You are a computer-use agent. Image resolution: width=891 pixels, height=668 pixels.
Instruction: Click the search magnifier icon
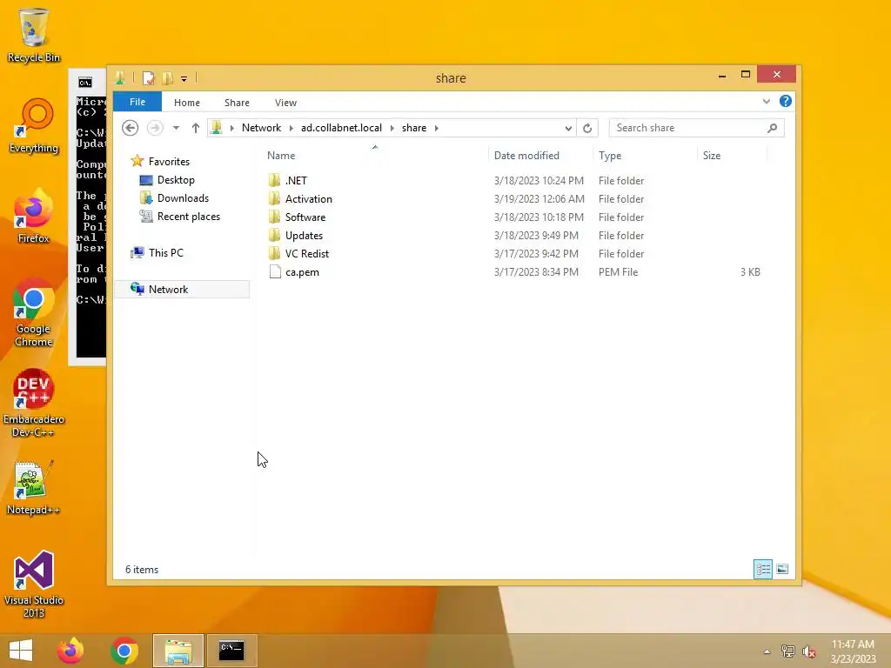tap(773, 128)
